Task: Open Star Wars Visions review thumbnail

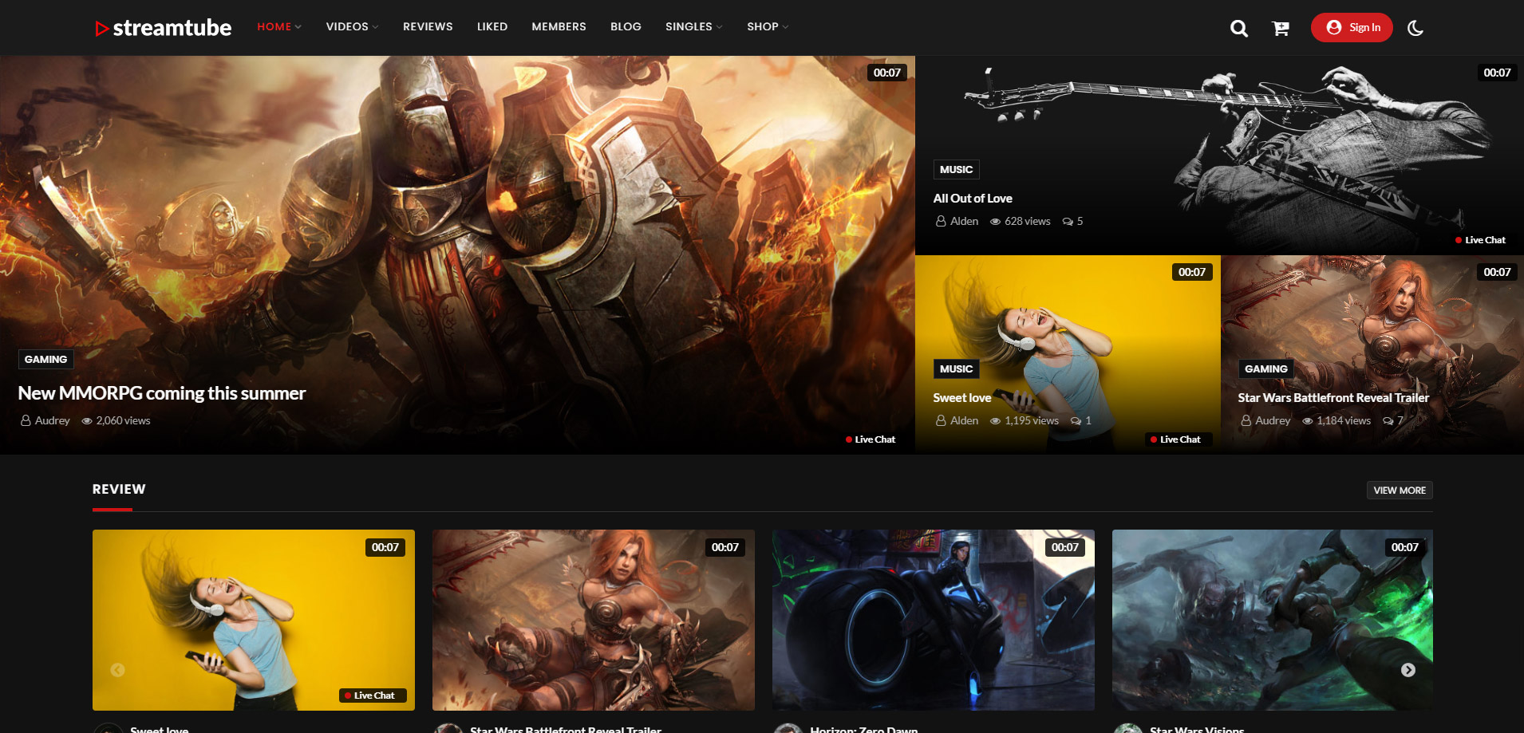Action: coord(1273,620)
